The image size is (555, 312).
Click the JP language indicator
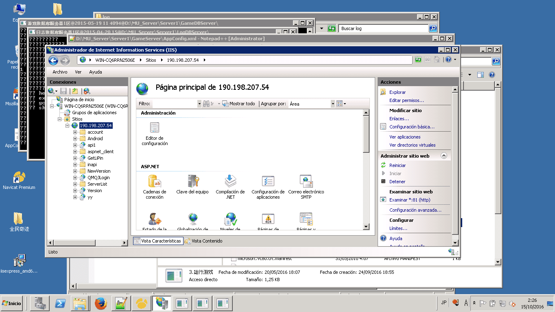pos(444,303)
